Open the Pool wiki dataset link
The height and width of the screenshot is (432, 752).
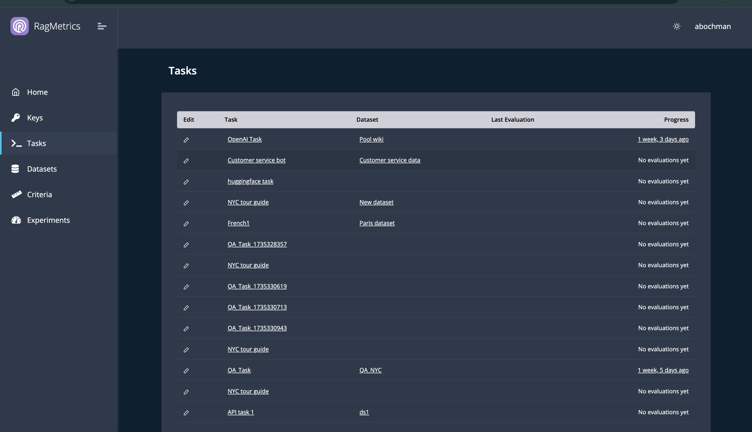(x=371, y=139)
